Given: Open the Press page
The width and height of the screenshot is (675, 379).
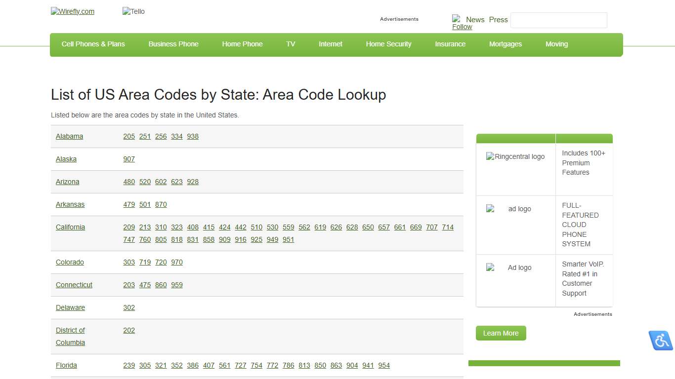Looking at the screenshot, I should [498, 20].
